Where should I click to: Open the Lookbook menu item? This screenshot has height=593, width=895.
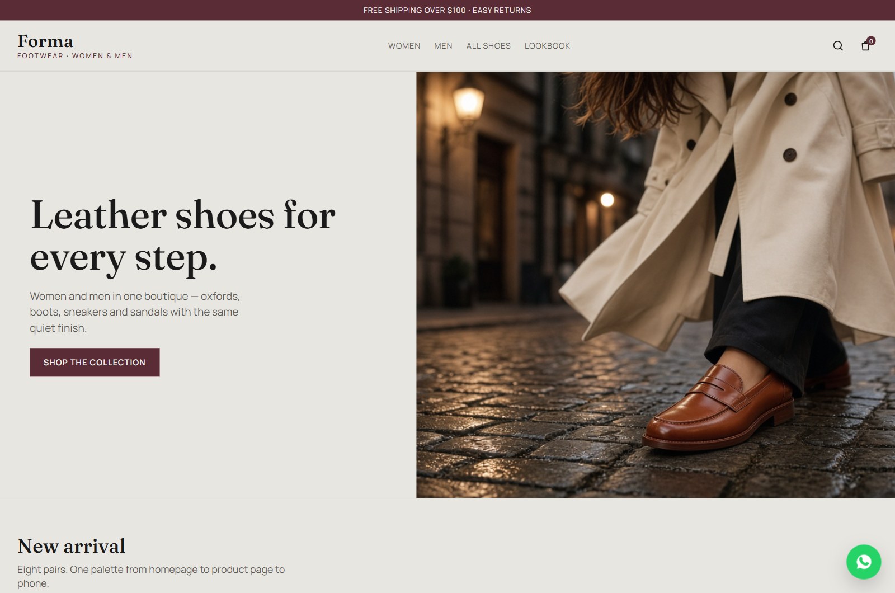(x=547, y=46)
